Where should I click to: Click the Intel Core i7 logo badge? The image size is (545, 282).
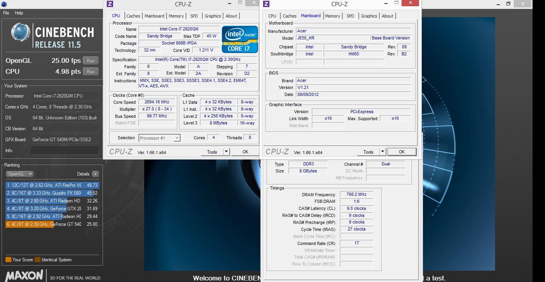(240, 39)
